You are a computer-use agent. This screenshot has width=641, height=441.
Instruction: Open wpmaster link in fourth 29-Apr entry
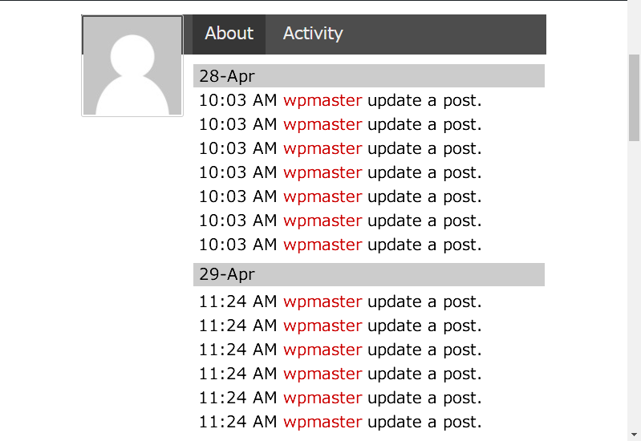click(323, 374)
